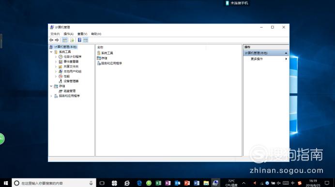Click the green floating circle at left edge
Viewport: 335px width, 187px height.
pyautogui.click(x=2, y=139)
